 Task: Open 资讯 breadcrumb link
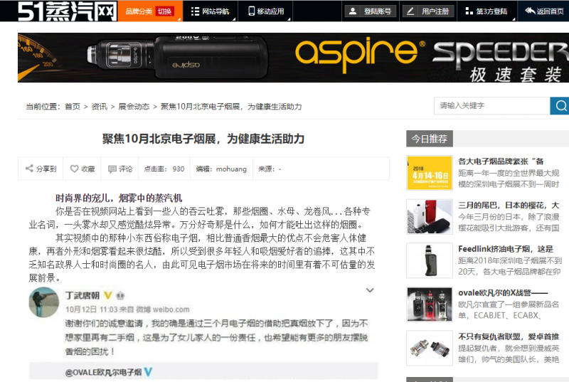coord(99,107)
